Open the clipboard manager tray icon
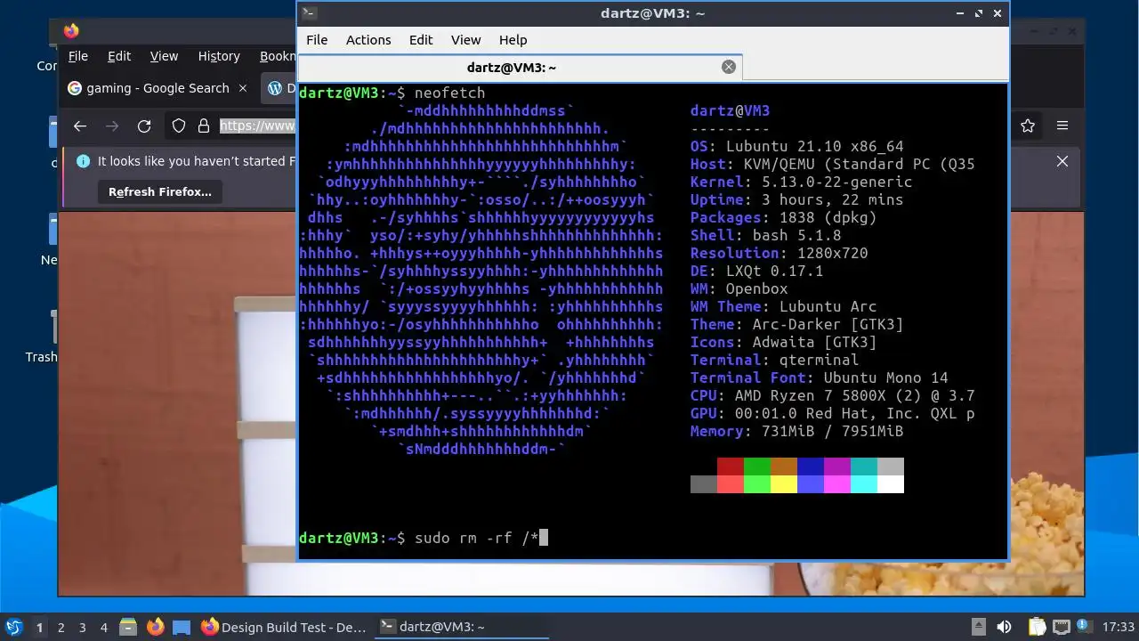Image resolution: width=1139 pixels, height=641 pixels. [x=1036, y=627]
